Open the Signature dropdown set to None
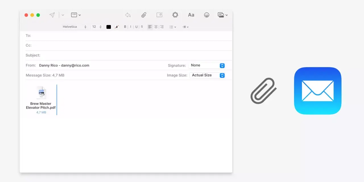The height and width of the screenshot is (182, 364). point(207,65)
